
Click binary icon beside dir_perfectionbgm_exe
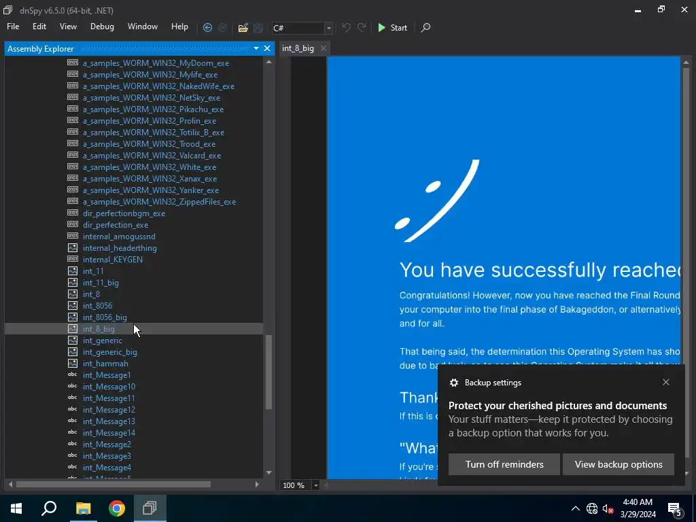pos(72,213)
